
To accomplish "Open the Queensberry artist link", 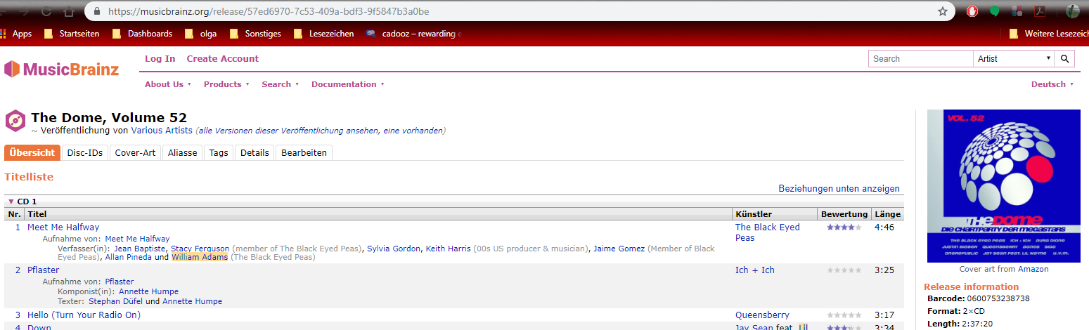I will (762, 315).
